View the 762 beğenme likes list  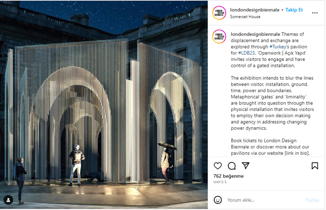[229, 176]
